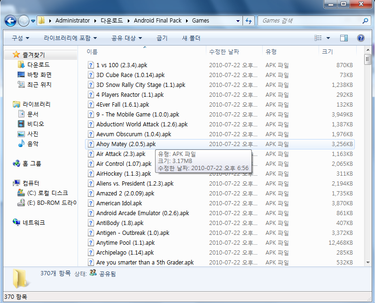Select Aevum Obscurum (1.0.4).apk
This screenshot has width=375, height=303.
click(x=133, y=134)
